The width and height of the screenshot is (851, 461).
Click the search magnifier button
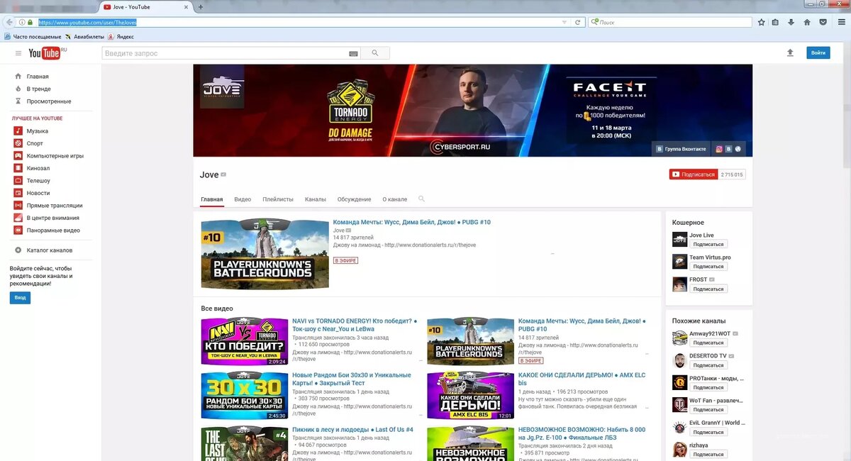tap(375, 53)
